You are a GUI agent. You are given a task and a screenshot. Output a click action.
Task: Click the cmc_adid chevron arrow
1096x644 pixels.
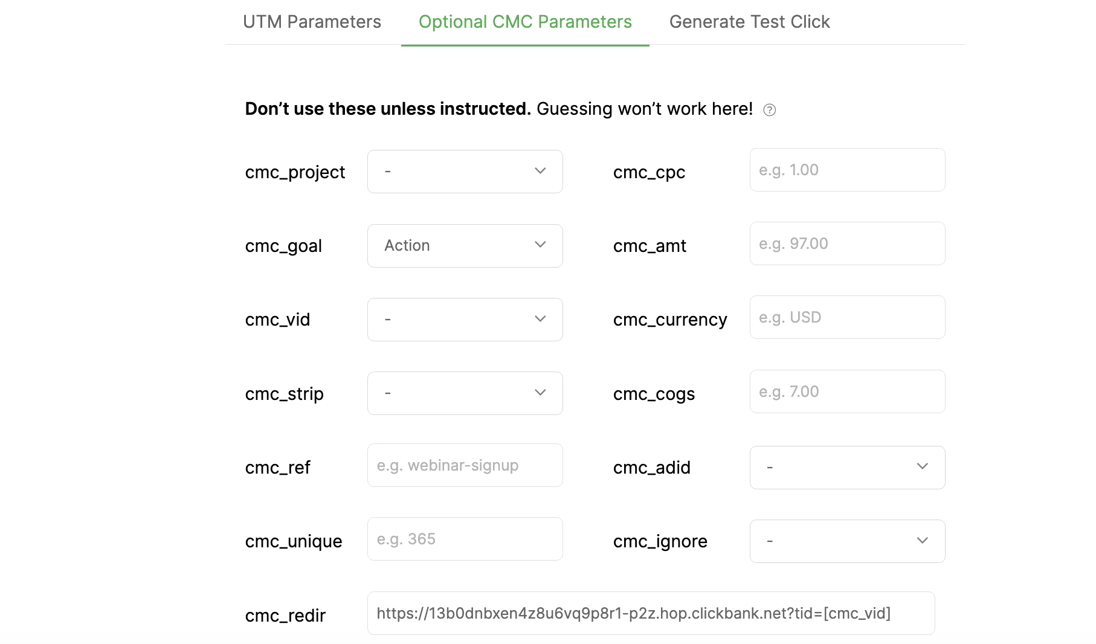[x=922, y=466]
